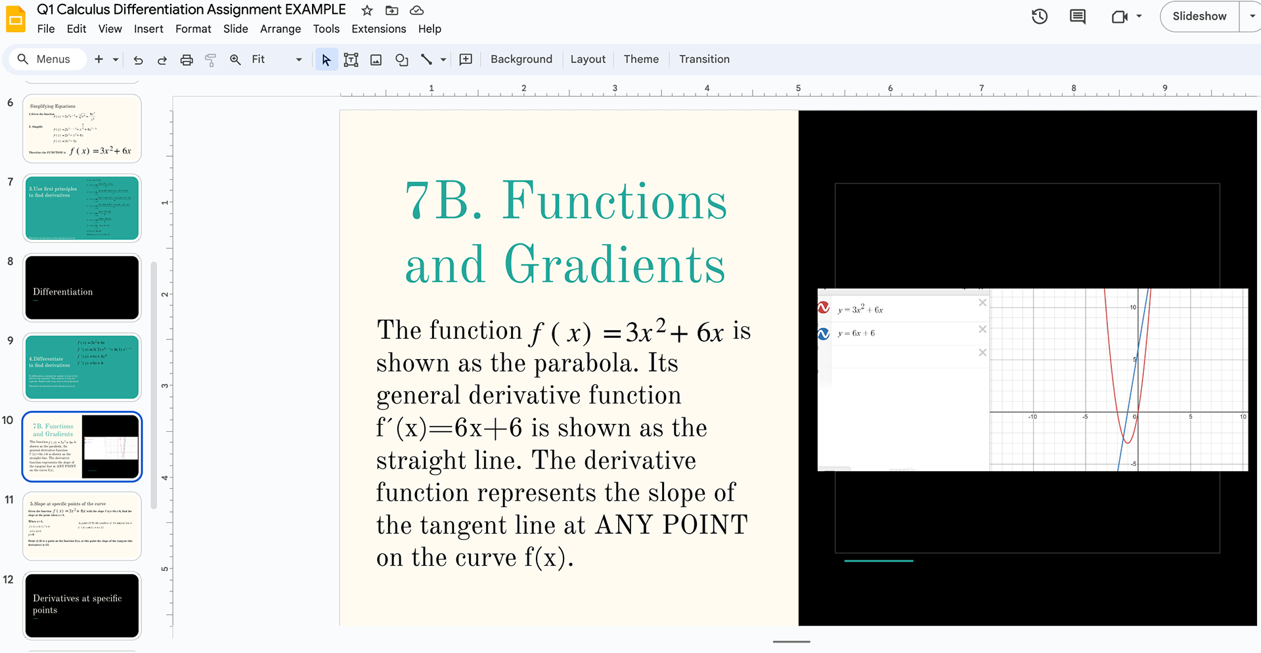Select slide 10 Functions and Gradients thumbnail
The width and height of the screenshot is (1261, 653).
[x=82, y=446]
